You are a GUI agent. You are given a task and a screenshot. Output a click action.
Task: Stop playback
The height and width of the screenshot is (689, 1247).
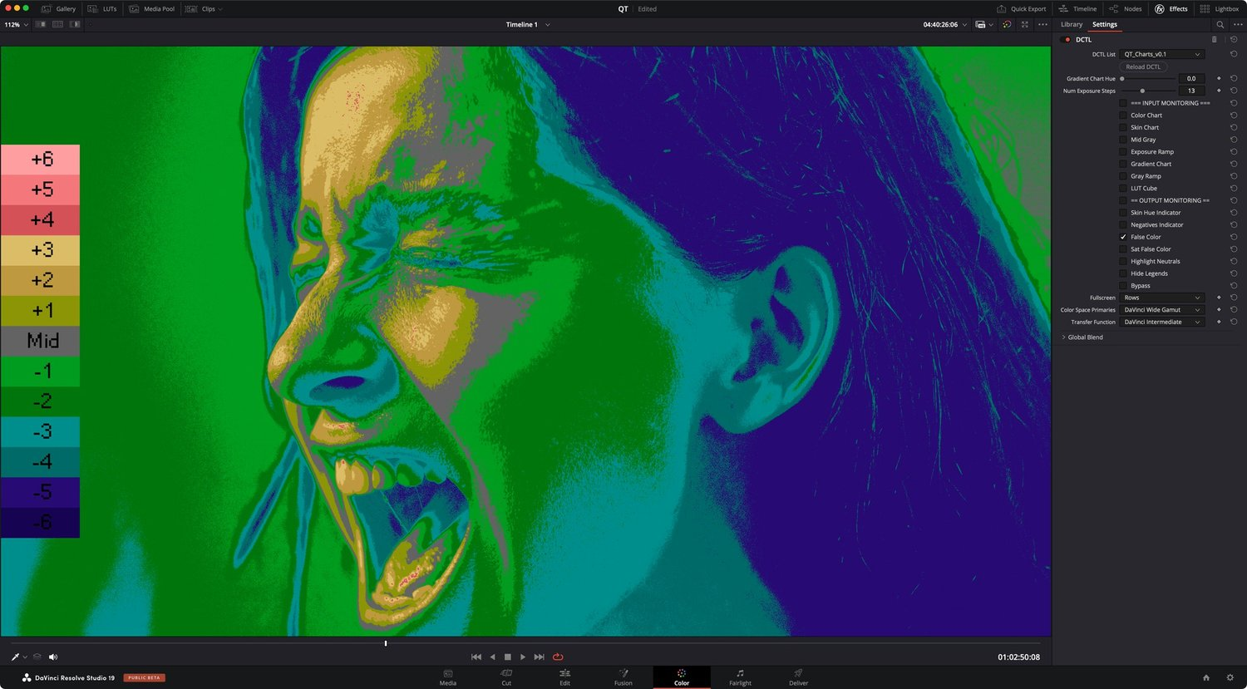(508, 657)
